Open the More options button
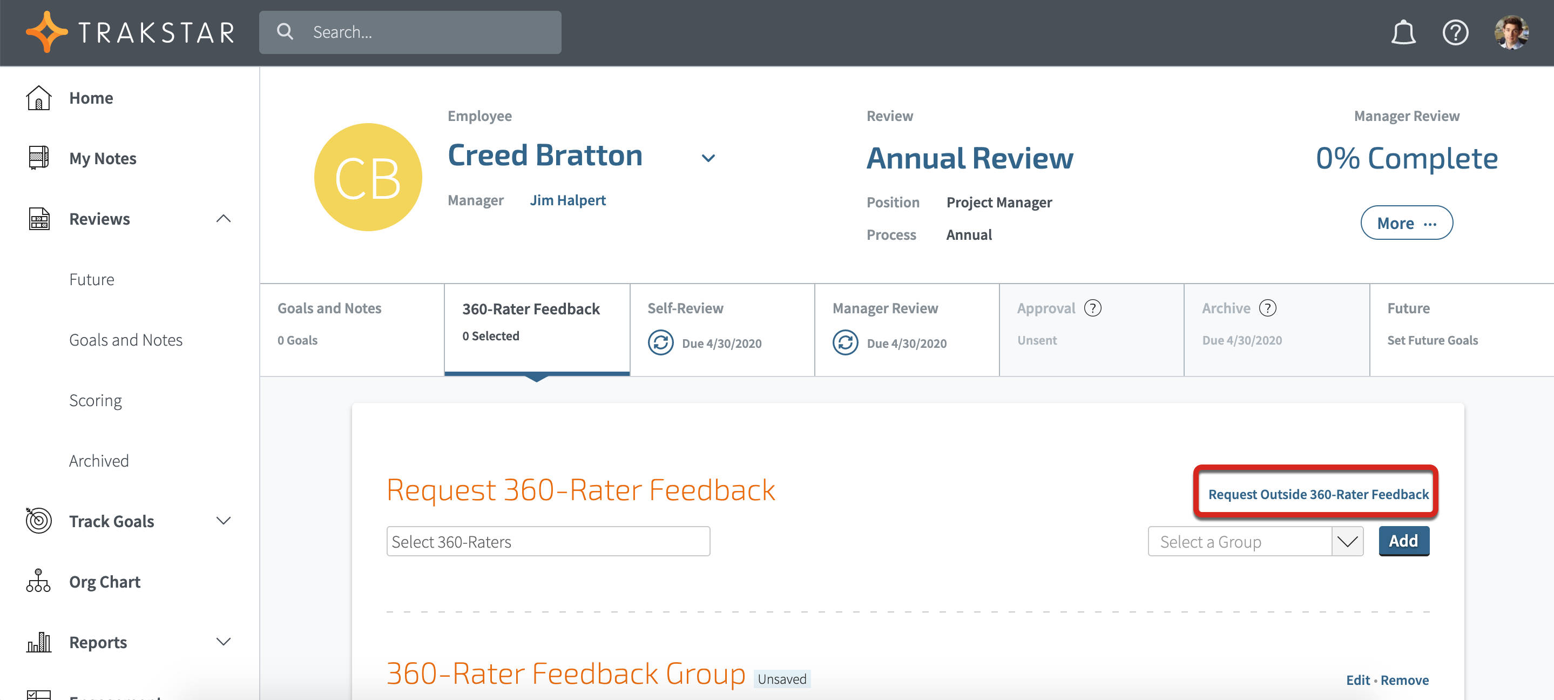Viewport: 1554px width, 700px height. (x=1407, y=222)
